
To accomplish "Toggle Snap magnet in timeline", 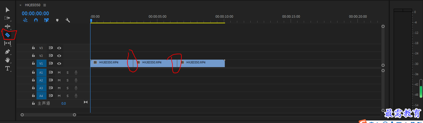I will point(36,20).
